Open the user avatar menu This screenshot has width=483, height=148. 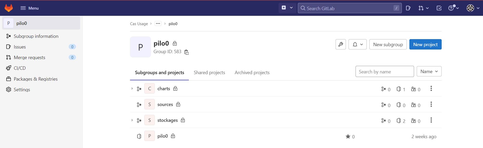473,8
